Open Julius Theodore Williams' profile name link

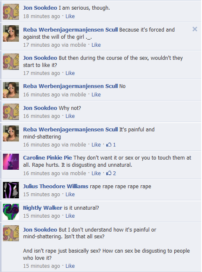pyautogui.click(x=56, y=186)
